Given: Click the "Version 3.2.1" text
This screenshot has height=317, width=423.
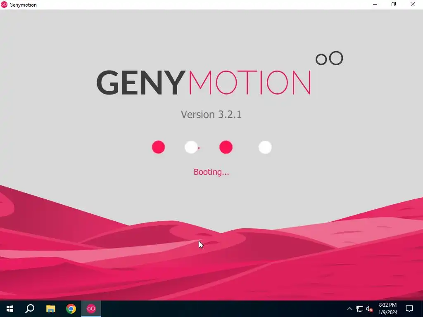Looking at the screenshot, I should tap(211, 115).
